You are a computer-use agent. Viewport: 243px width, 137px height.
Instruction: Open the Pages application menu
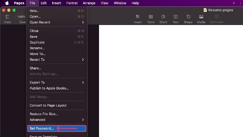[19, 3]
